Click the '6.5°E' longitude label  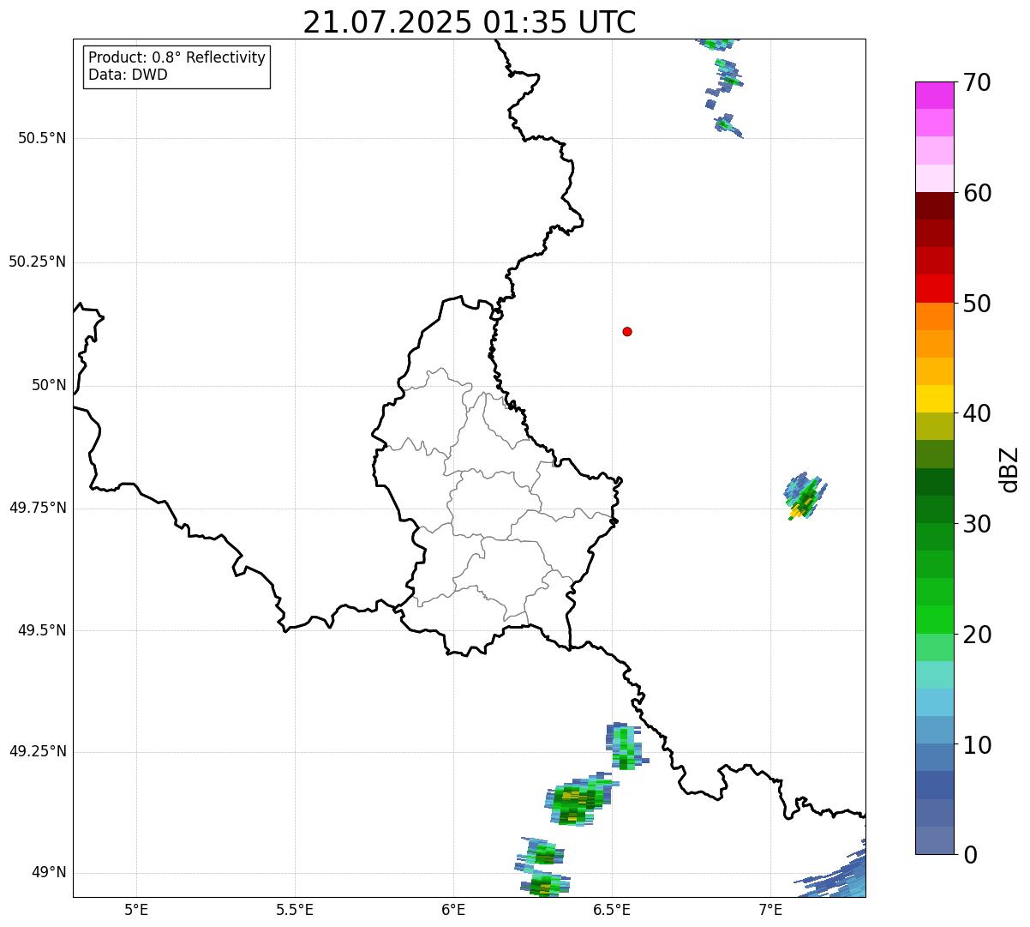tap(612, 909)
